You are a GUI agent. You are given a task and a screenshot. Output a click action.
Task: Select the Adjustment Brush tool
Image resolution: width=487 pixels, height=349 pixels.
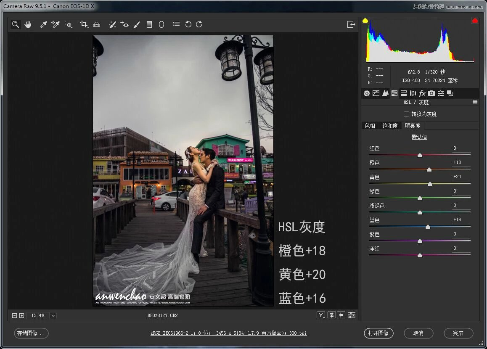[137, 24]
